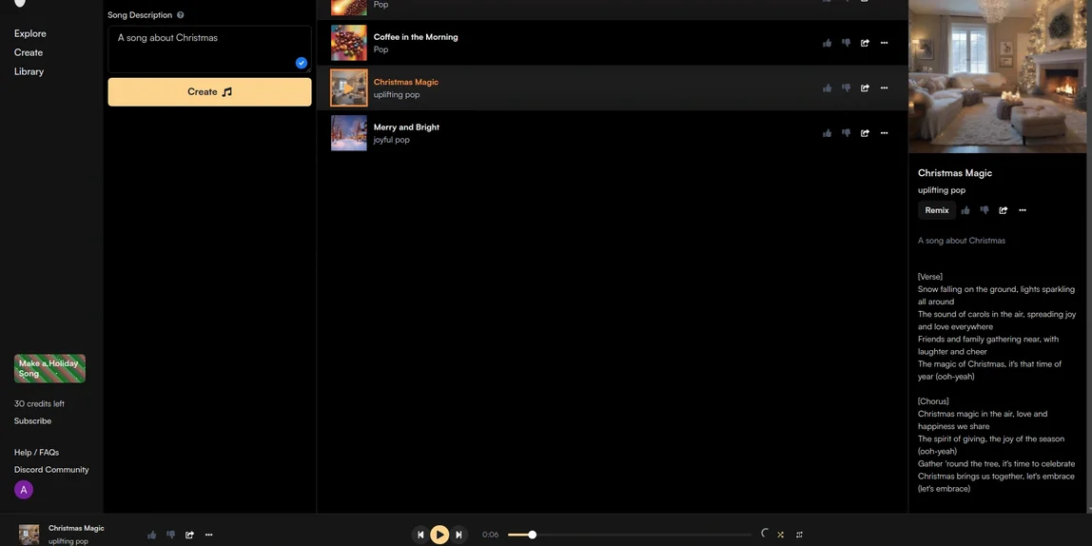
Task: Click the Christmas Magic heading above Remix
Action: click(955, 173)
